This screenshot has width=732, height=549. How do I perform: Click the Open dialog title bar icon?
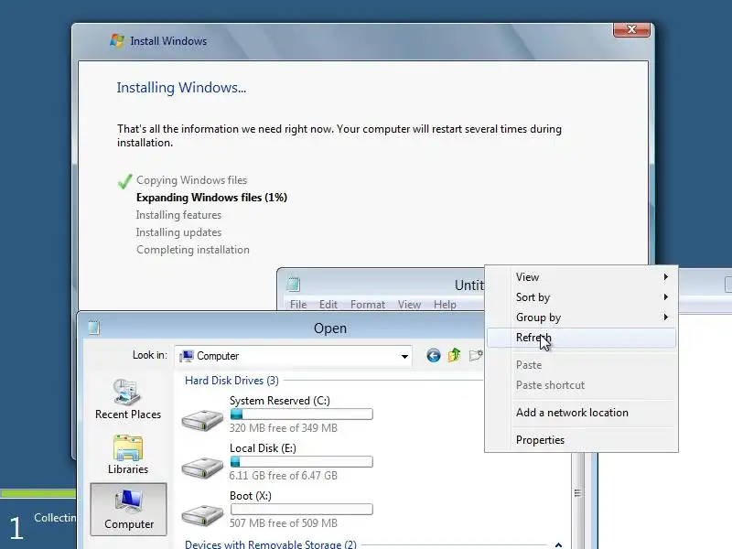click(94, 328)
